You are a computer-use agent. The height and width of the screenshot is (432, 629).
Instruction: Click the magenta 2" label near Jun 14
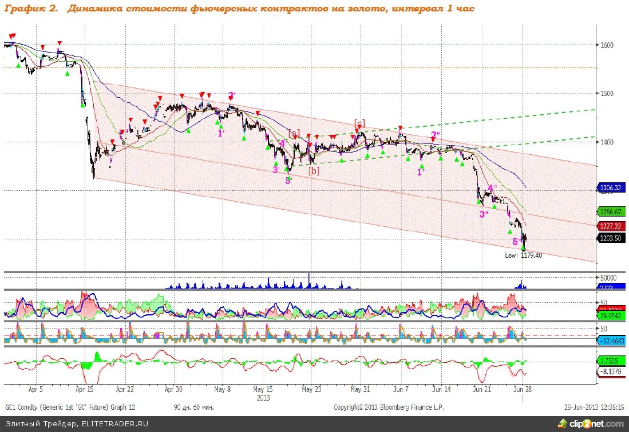click(436, 135)
